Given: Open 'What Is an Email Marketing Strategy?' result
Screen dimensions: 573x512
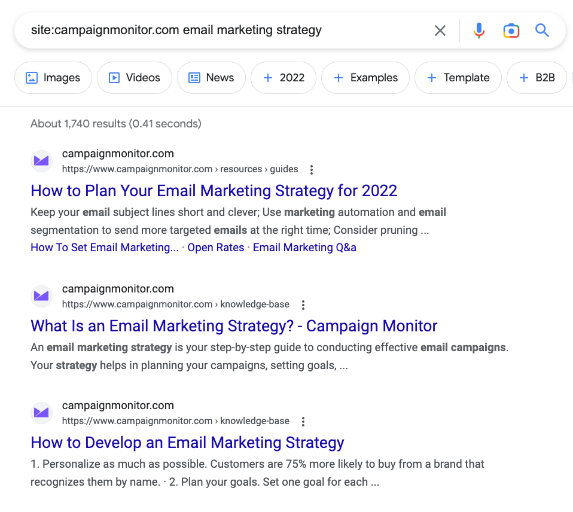Looking at the screenshot, I should (x=234, y=326).
